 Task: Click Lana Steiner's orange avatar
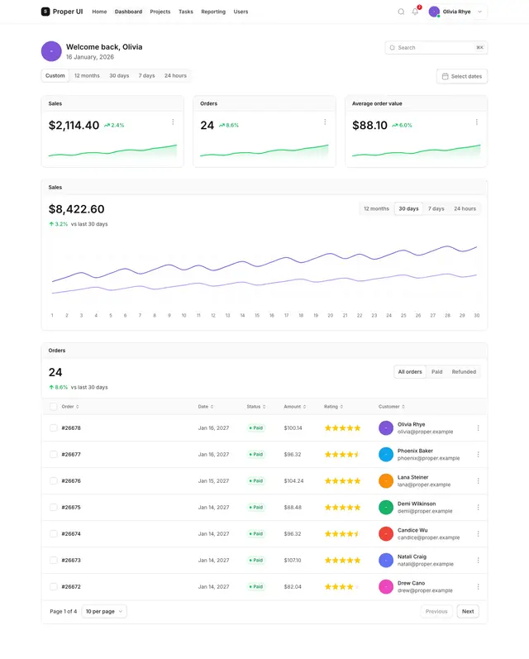[386, 480]
